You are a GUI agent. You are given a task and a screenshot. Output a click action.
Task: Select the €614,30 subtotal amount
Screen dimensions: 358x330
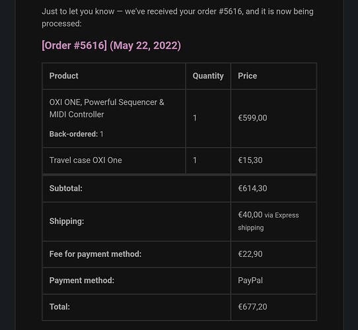(252, 188)
